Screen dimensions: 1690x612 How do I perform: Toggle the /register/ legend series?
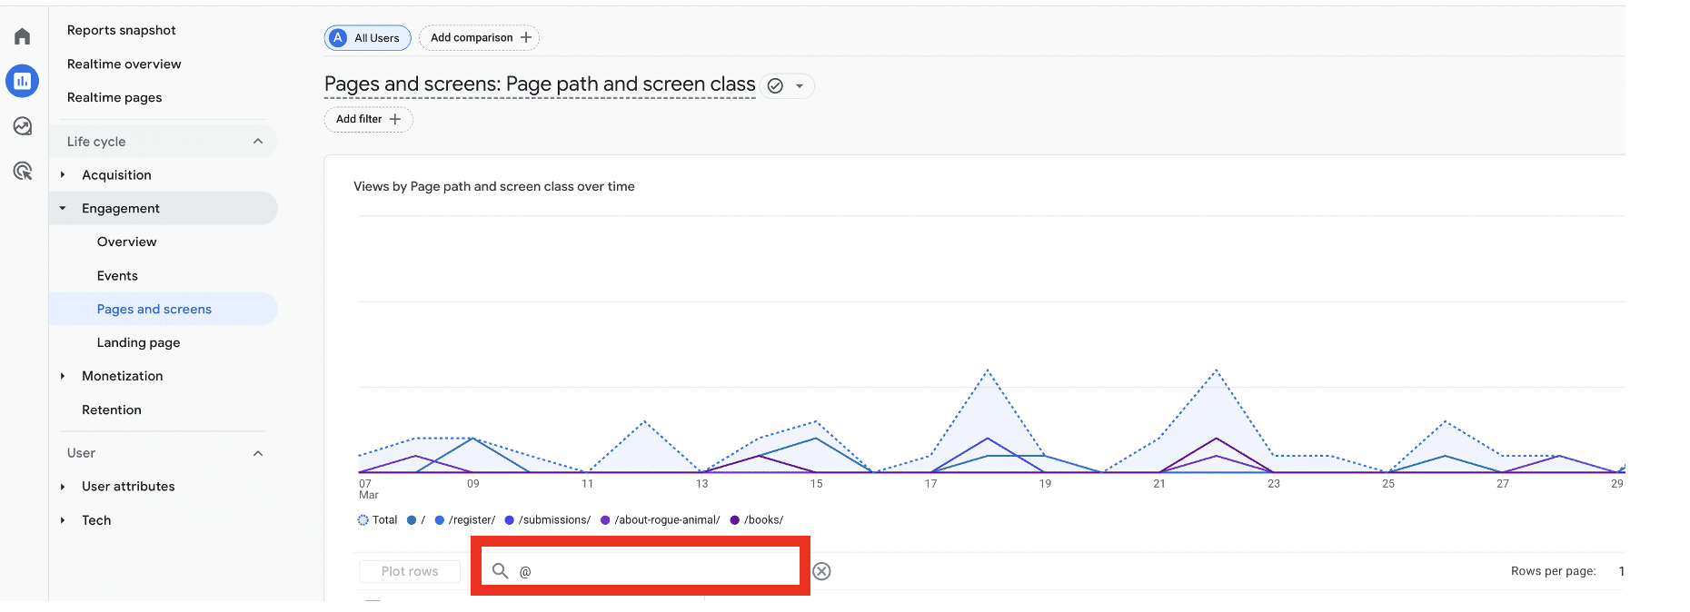(x=465, y=520)
